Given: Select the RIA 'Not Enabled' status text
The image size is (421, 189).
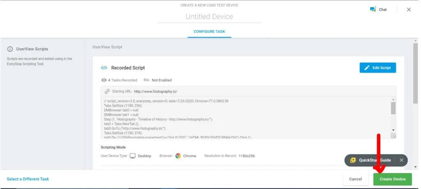Looking at the screenshot, I should (x=162, y=80).
